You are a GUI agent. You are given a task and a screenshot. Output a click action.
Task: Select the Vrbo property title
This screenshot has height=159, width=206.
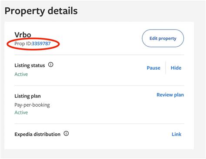23,35
